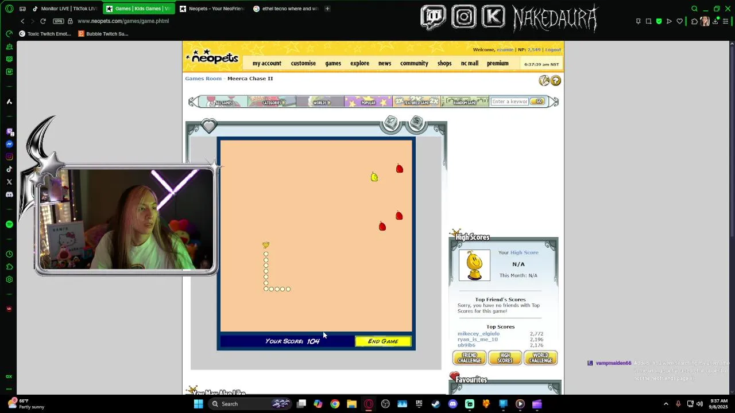Open browser downloads icon
The width and height of the screenshot is (735, 413).
pyautogui.click(x=715, y=21)
